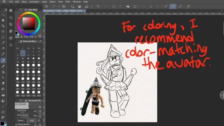Viewport: 224px width, 126px height.
Task: Expand canvas tab list chevron at right
Action: pos(222,11)
